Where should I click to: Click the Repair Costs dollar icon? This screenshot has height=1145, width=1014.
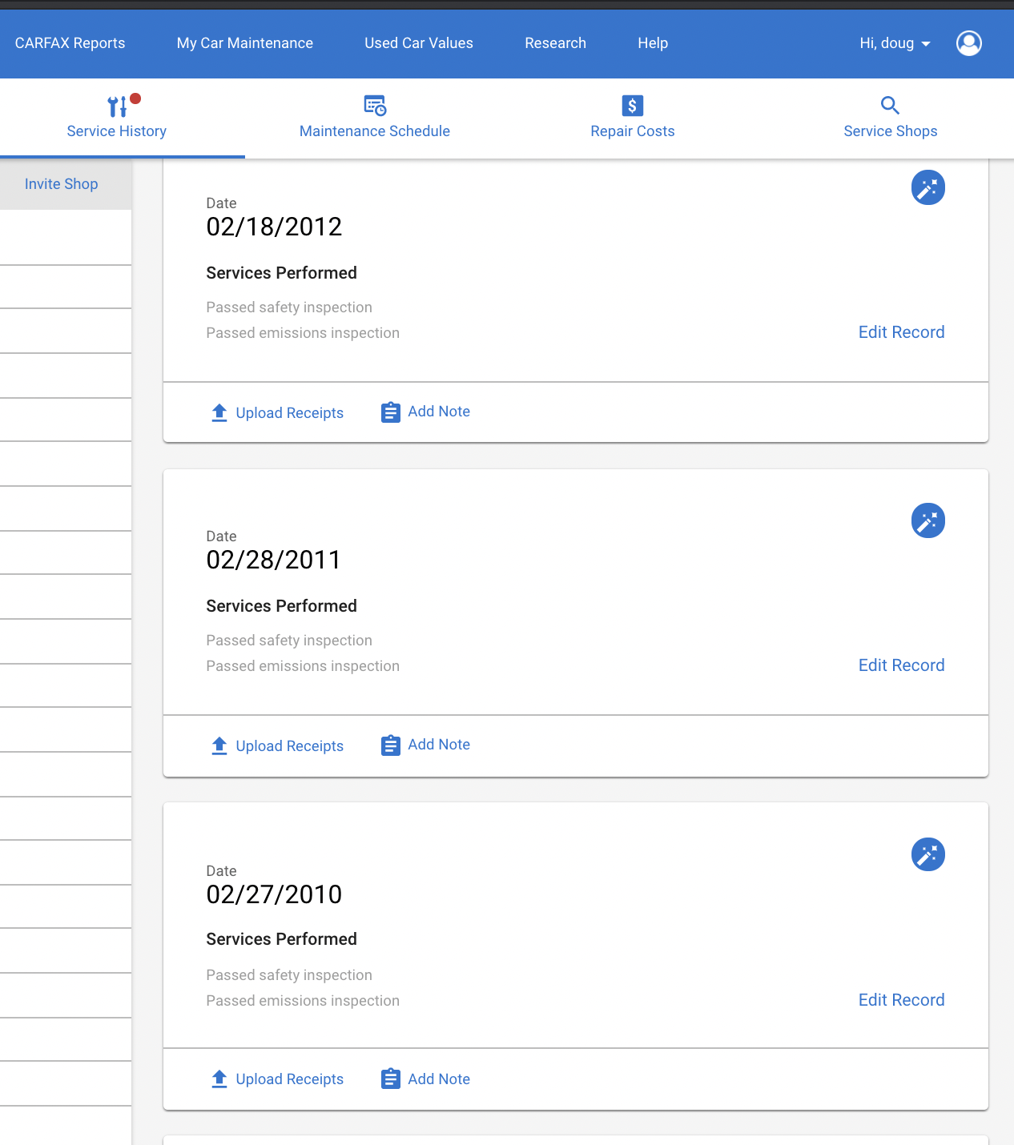tap(632, 106)
